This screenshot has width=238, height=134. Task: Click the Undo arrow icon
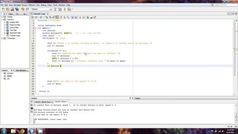pos(23,9)
